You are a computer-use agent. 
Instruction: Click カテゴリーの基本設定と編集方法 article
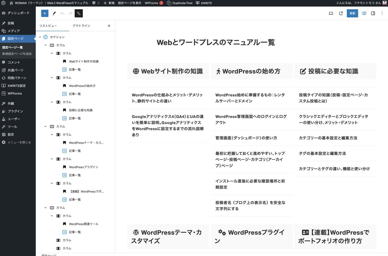pyautogui.click(x=328, y=138)
